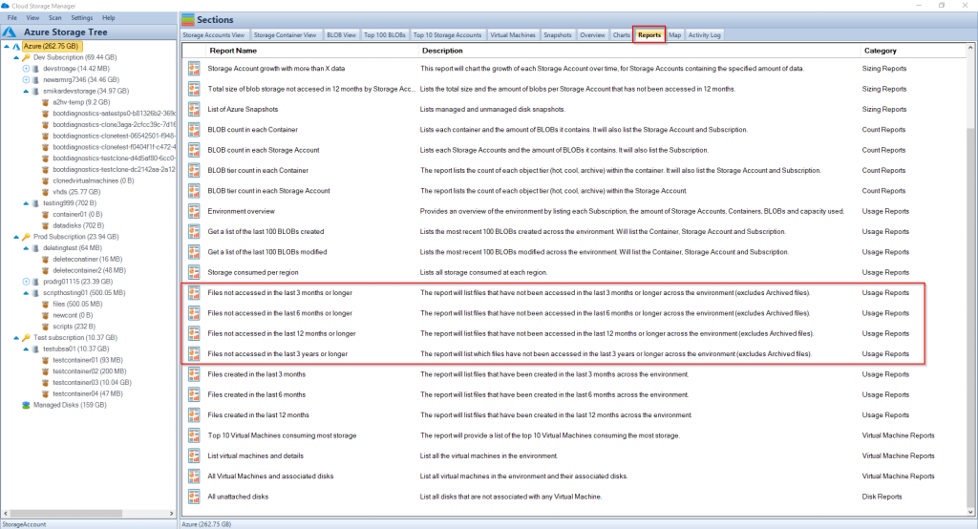Expand the prodrg01115 storage account

tap(26, 282)
